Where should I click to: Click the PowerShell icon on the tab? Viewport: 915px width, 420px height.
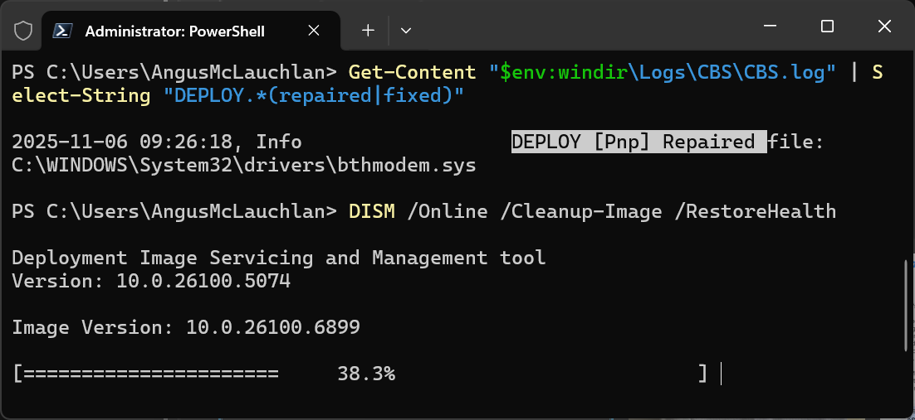tap(61, 31)
